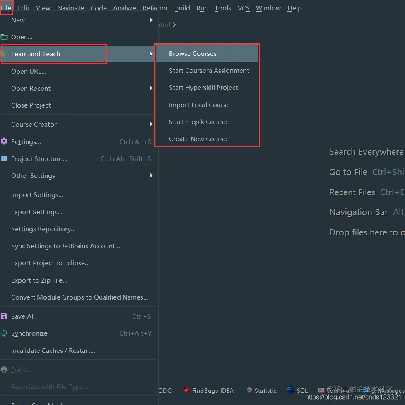405x405 pixels.
Task: Click the SQL database icon
Action: coord(290,390)
